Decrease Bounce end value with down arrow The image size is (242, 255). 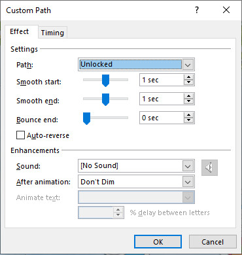pos(188,120)
